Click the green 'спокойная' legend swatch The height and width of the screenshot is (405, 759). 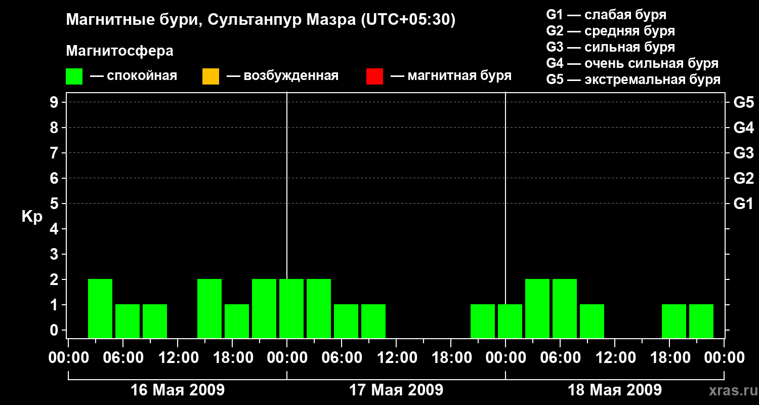click(74, 76)
